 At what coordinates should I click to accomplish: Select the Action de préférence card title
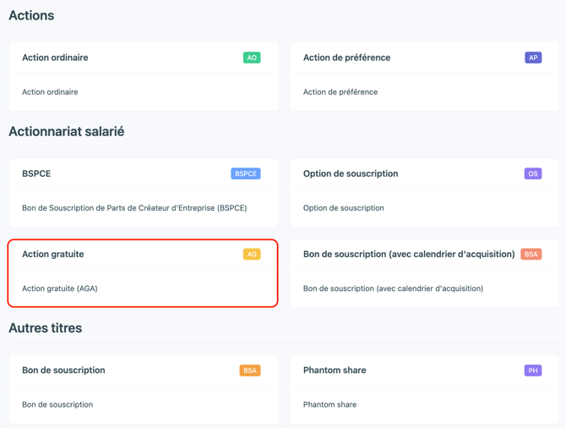click(346, 58)
